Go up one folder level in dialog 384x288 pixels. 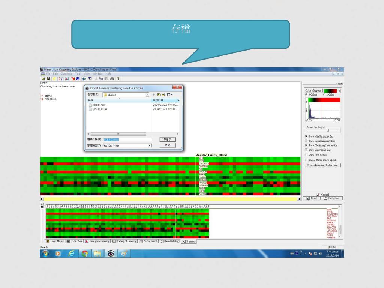[159, 94]
